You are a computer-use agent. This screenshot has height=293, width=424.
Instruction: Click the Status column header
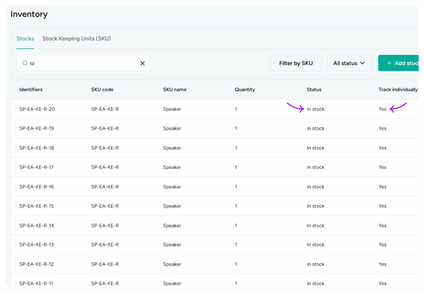(x=314, y=90)
